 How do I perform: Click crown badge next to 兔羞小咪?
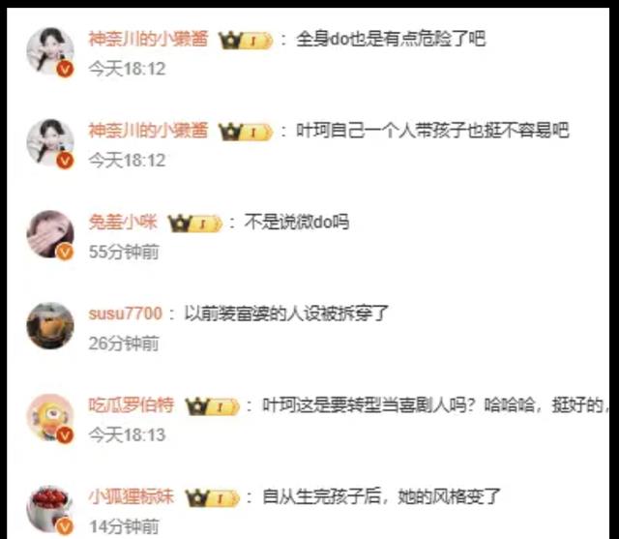pyautogui.click(x=195, y=224)
